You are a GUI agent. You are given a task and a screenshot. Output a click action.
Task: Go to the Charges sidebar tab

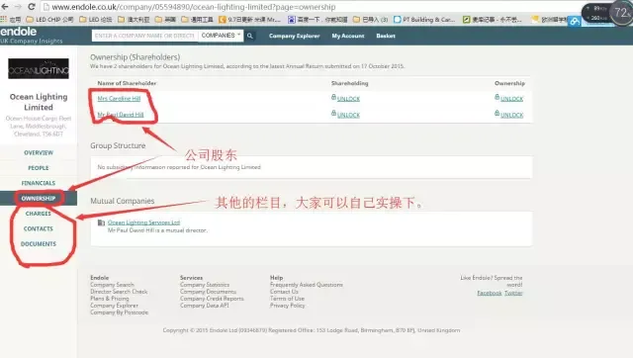point(39,214)
